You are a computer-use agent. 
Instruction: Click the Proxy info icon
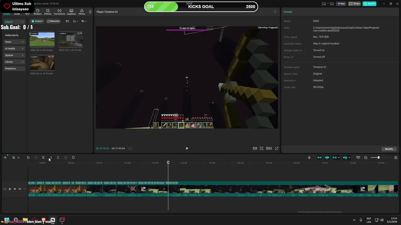[x=292, y=57]
